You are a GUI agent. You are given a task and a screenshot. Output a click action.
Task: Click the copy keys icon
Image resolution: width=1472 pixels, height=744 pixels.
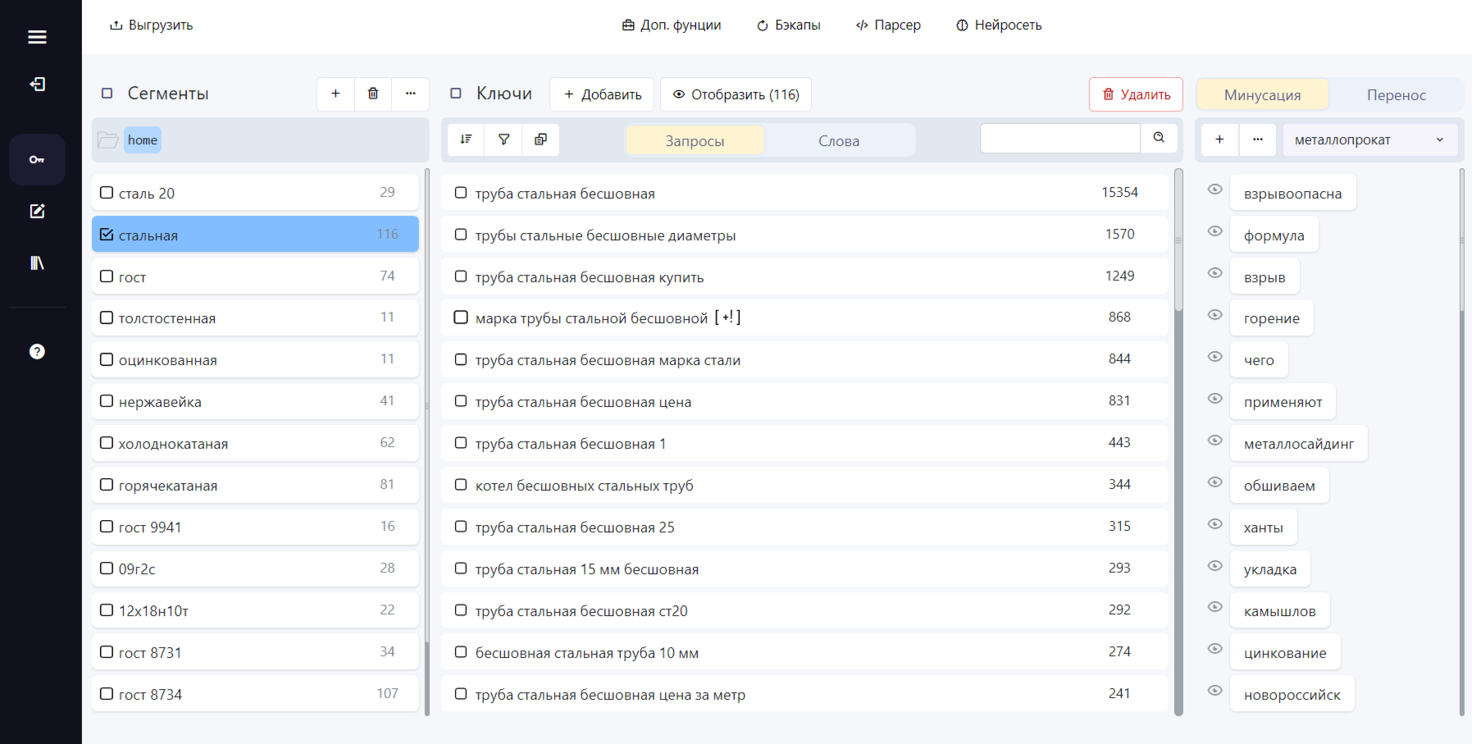click(x=540, y=139)
